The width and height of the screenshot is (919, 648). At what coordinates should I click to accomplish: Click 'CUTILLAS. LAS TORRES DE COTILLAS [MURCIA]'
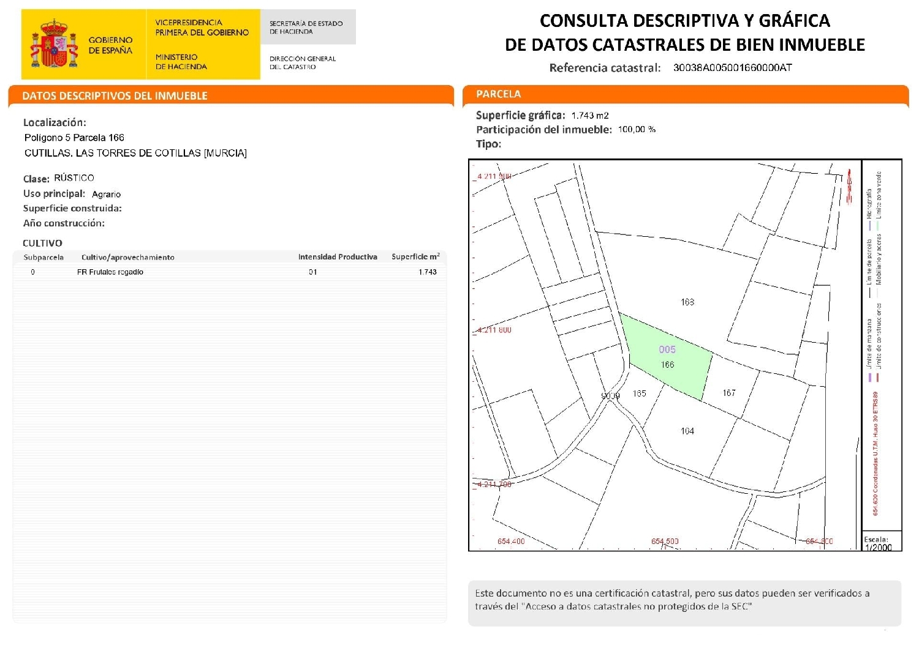pyautogui.click(x=135, y=153)
